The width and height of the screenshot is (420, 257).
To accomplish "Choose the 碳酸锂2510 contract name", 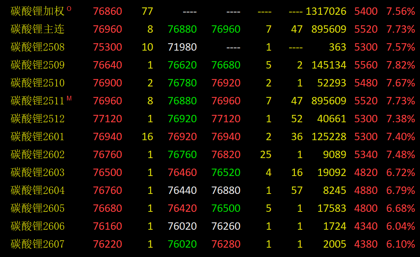I will (37, 83).
